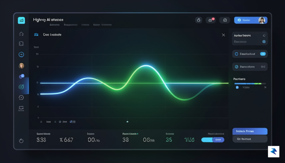Image resolution: width=285 pixels, height=163 pixels.
Task: Click the blue layers icon beside chart title
Action: [x=36, y=35]
